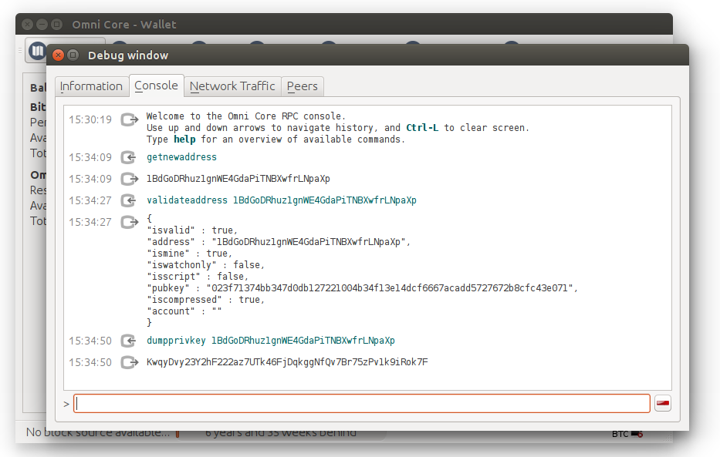Maximize the Debug window
720x457 pixels.
[x=73, y=55]
